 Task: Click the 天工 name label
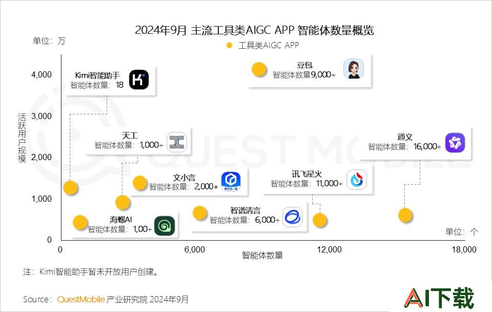[130, 135]
